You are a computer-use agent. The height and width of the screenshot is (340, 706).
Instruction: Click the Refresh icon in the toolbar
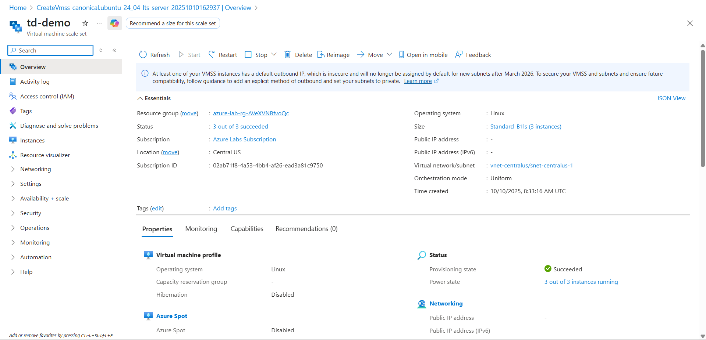tap(143, 55)
